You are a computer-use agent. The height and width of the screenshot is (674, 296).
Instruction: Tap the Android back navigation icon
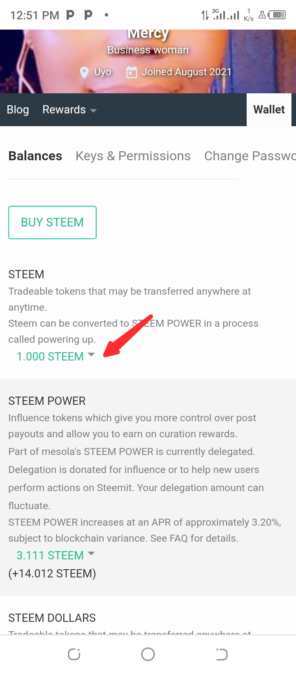click(222, 654)
